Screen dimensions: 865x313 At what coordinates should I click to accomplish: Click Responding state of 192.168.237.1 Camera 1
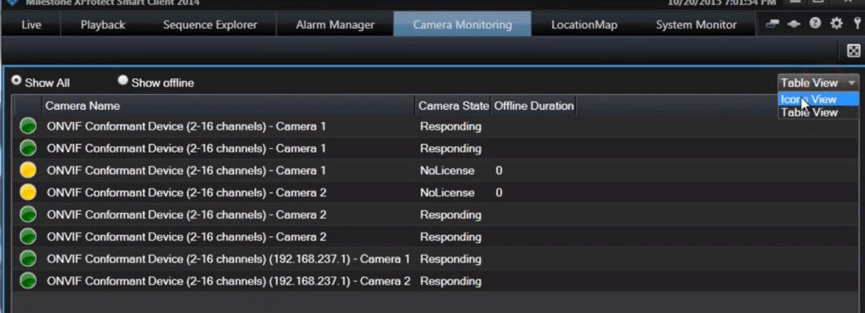click(451, 259)
